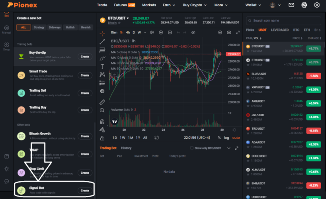Screen dimensions: 326x199
Task: Open the ruler measure tool
Action: (102, 102)
